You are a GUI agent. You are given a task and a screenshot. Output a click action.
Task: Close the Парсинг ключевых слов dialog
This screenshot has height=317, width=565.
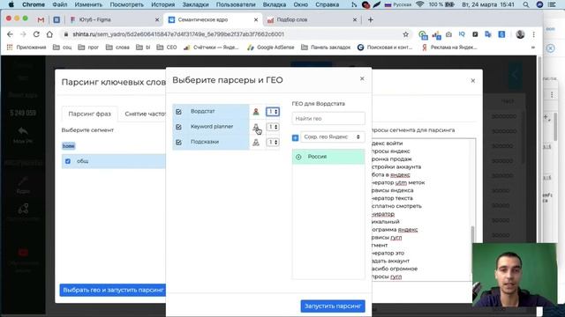coord(473,80)
